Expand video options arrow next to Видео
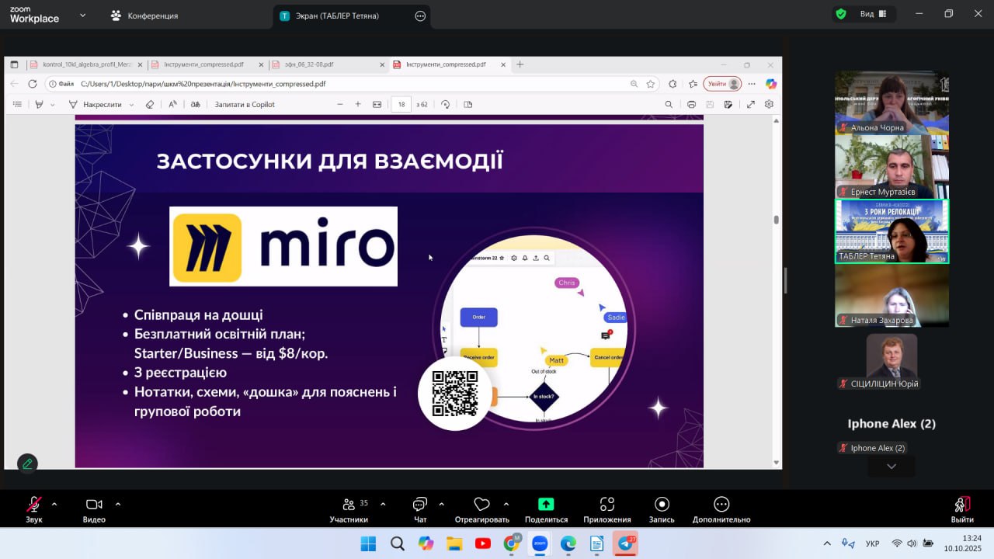 tap(118, 504)
